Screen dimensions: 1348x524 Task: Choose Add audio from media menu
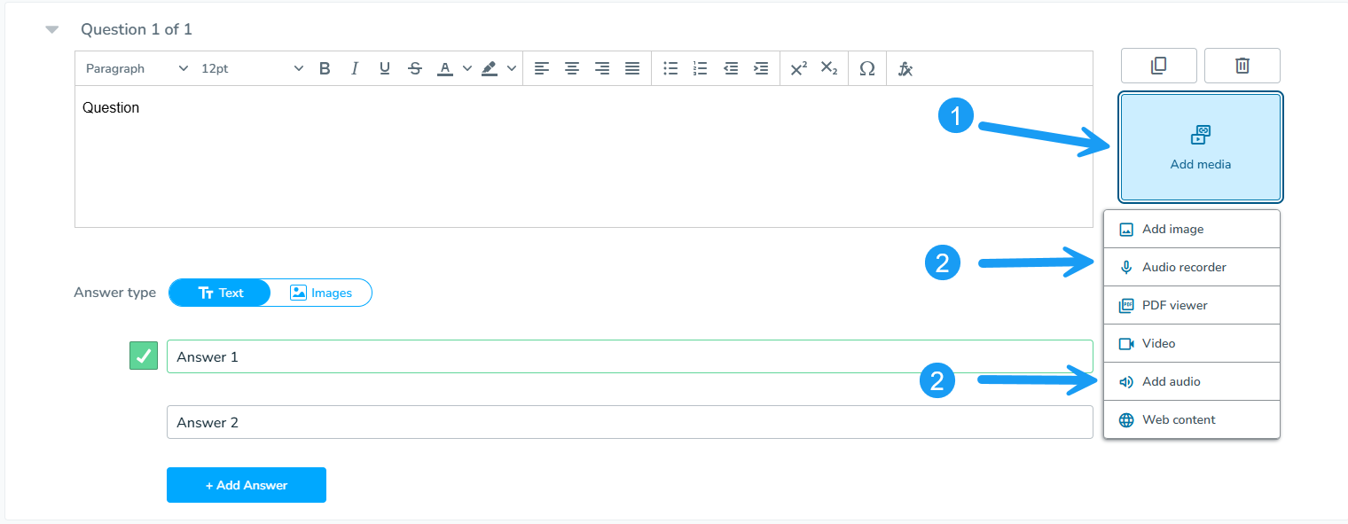click(1192, 381)
